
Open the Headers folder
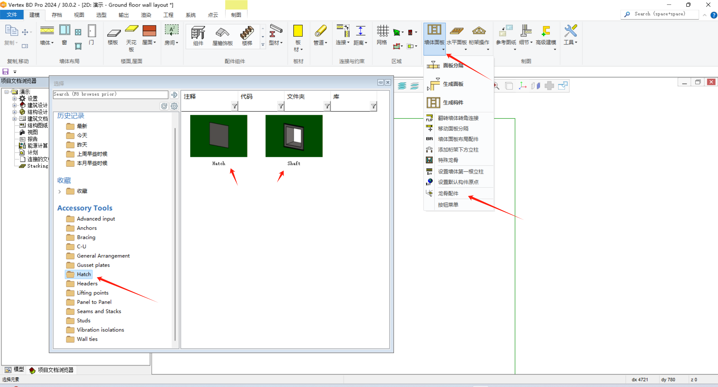pyautogui.click(x=82, y=284)
